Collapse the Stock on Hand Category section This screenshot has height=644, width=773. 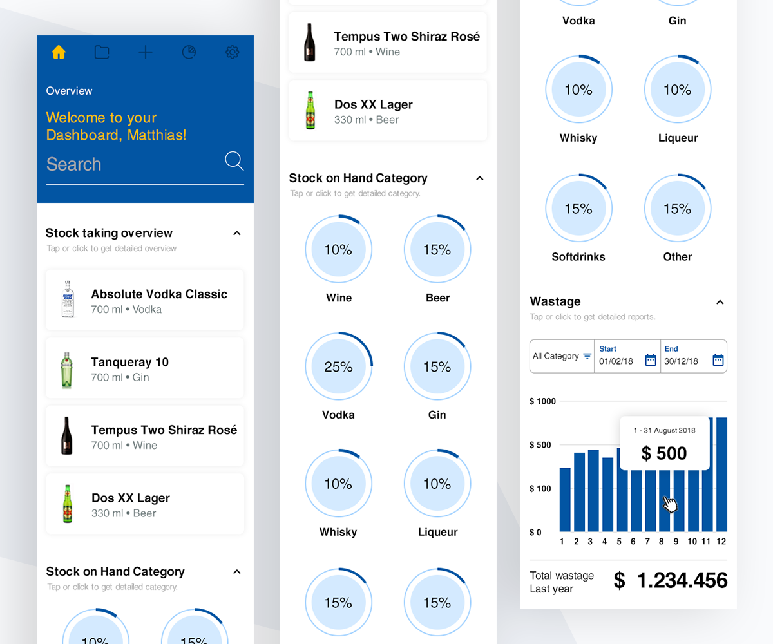tap(479, 178)
